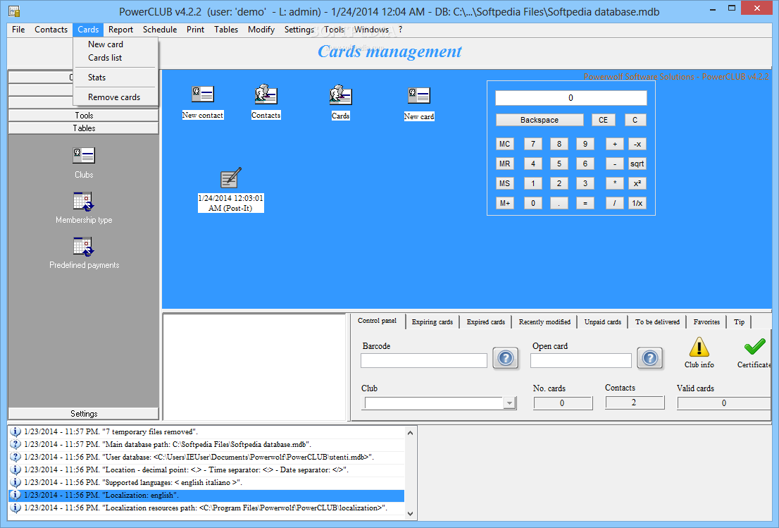Image resolution: width=779 pixels, height=528 pixels.
Task: Click the calculator x² button
Action: (637, 183)
